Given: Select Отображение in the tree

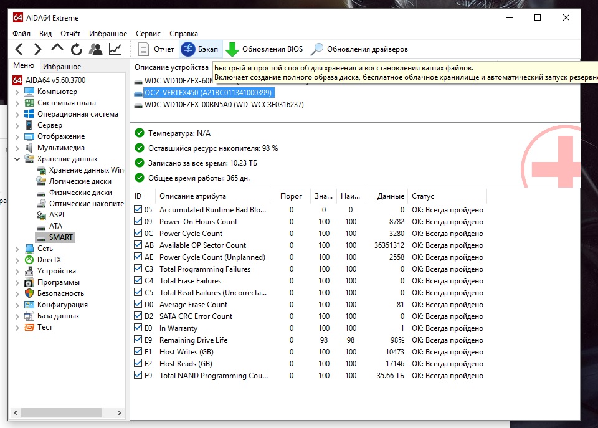Looking at the screenshot, I should pos(60,136).
